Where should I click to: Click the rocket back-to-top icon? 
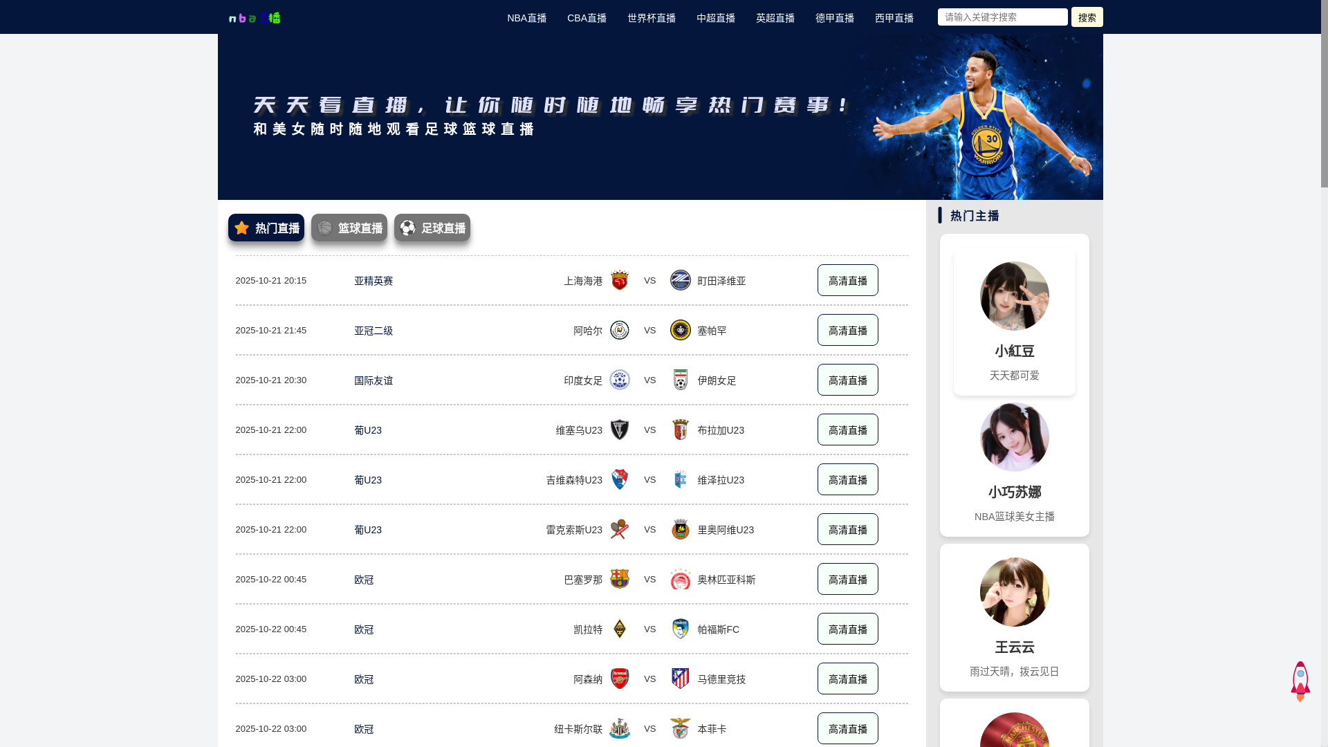pos(1300,681)
